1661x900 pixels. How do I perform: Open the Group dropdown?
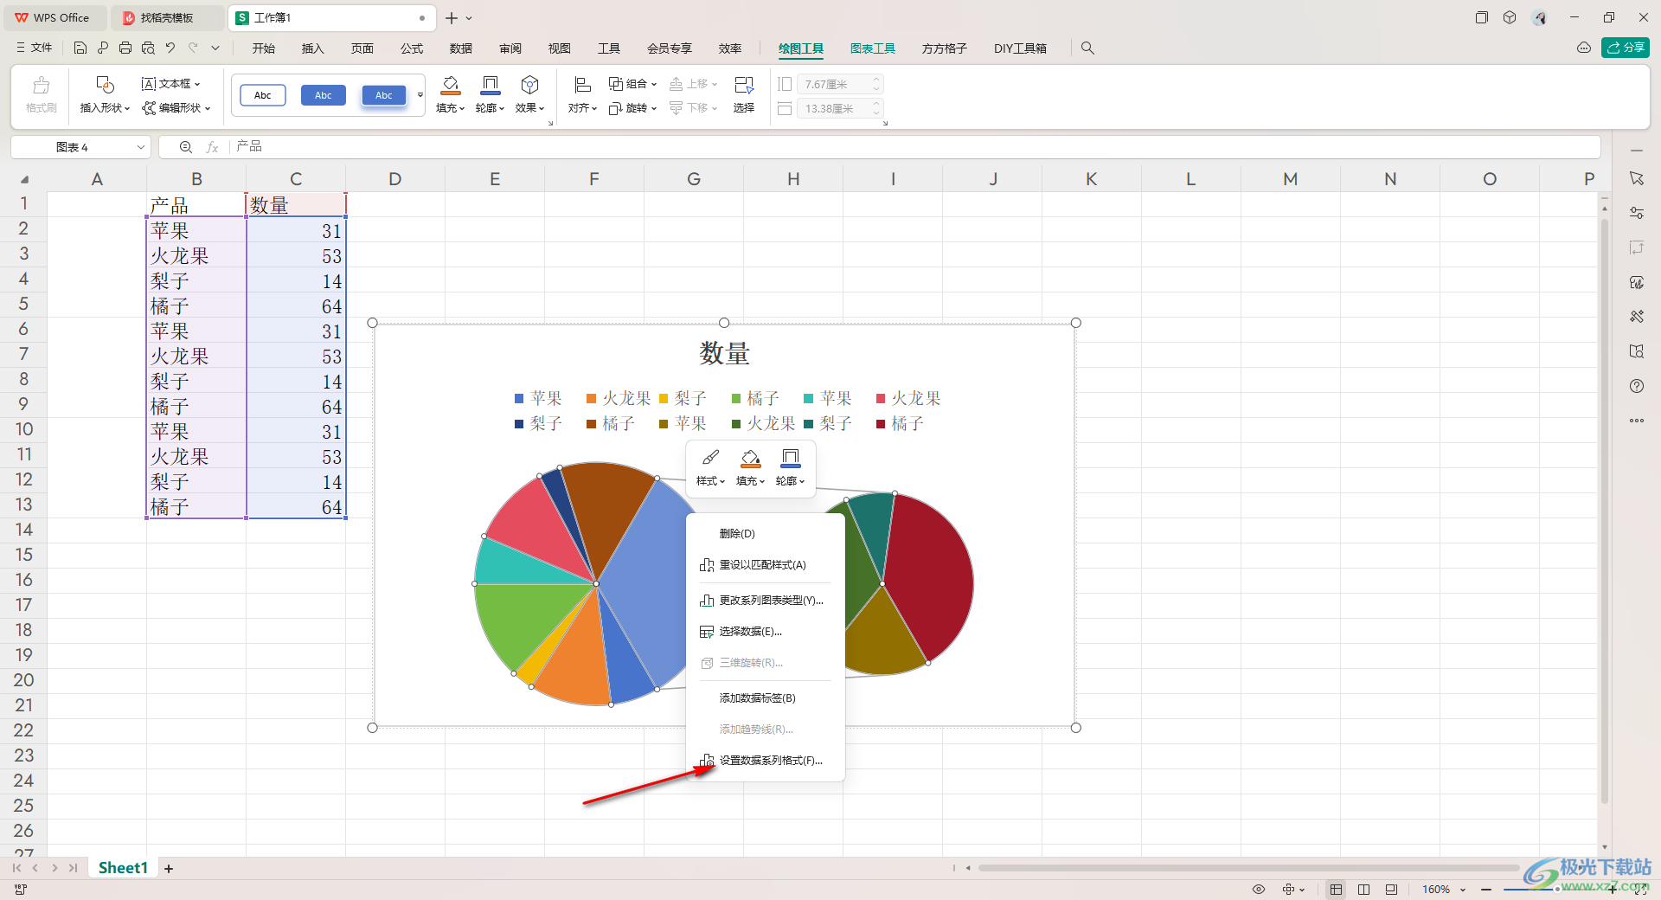coord(654,84)
